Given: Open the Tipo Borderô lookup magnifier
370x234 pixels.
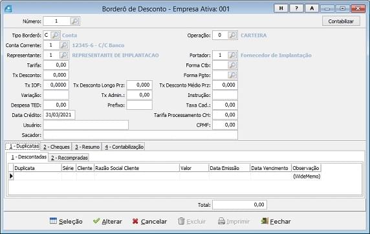Looking at the screenshot, I should tap(55, 36).
